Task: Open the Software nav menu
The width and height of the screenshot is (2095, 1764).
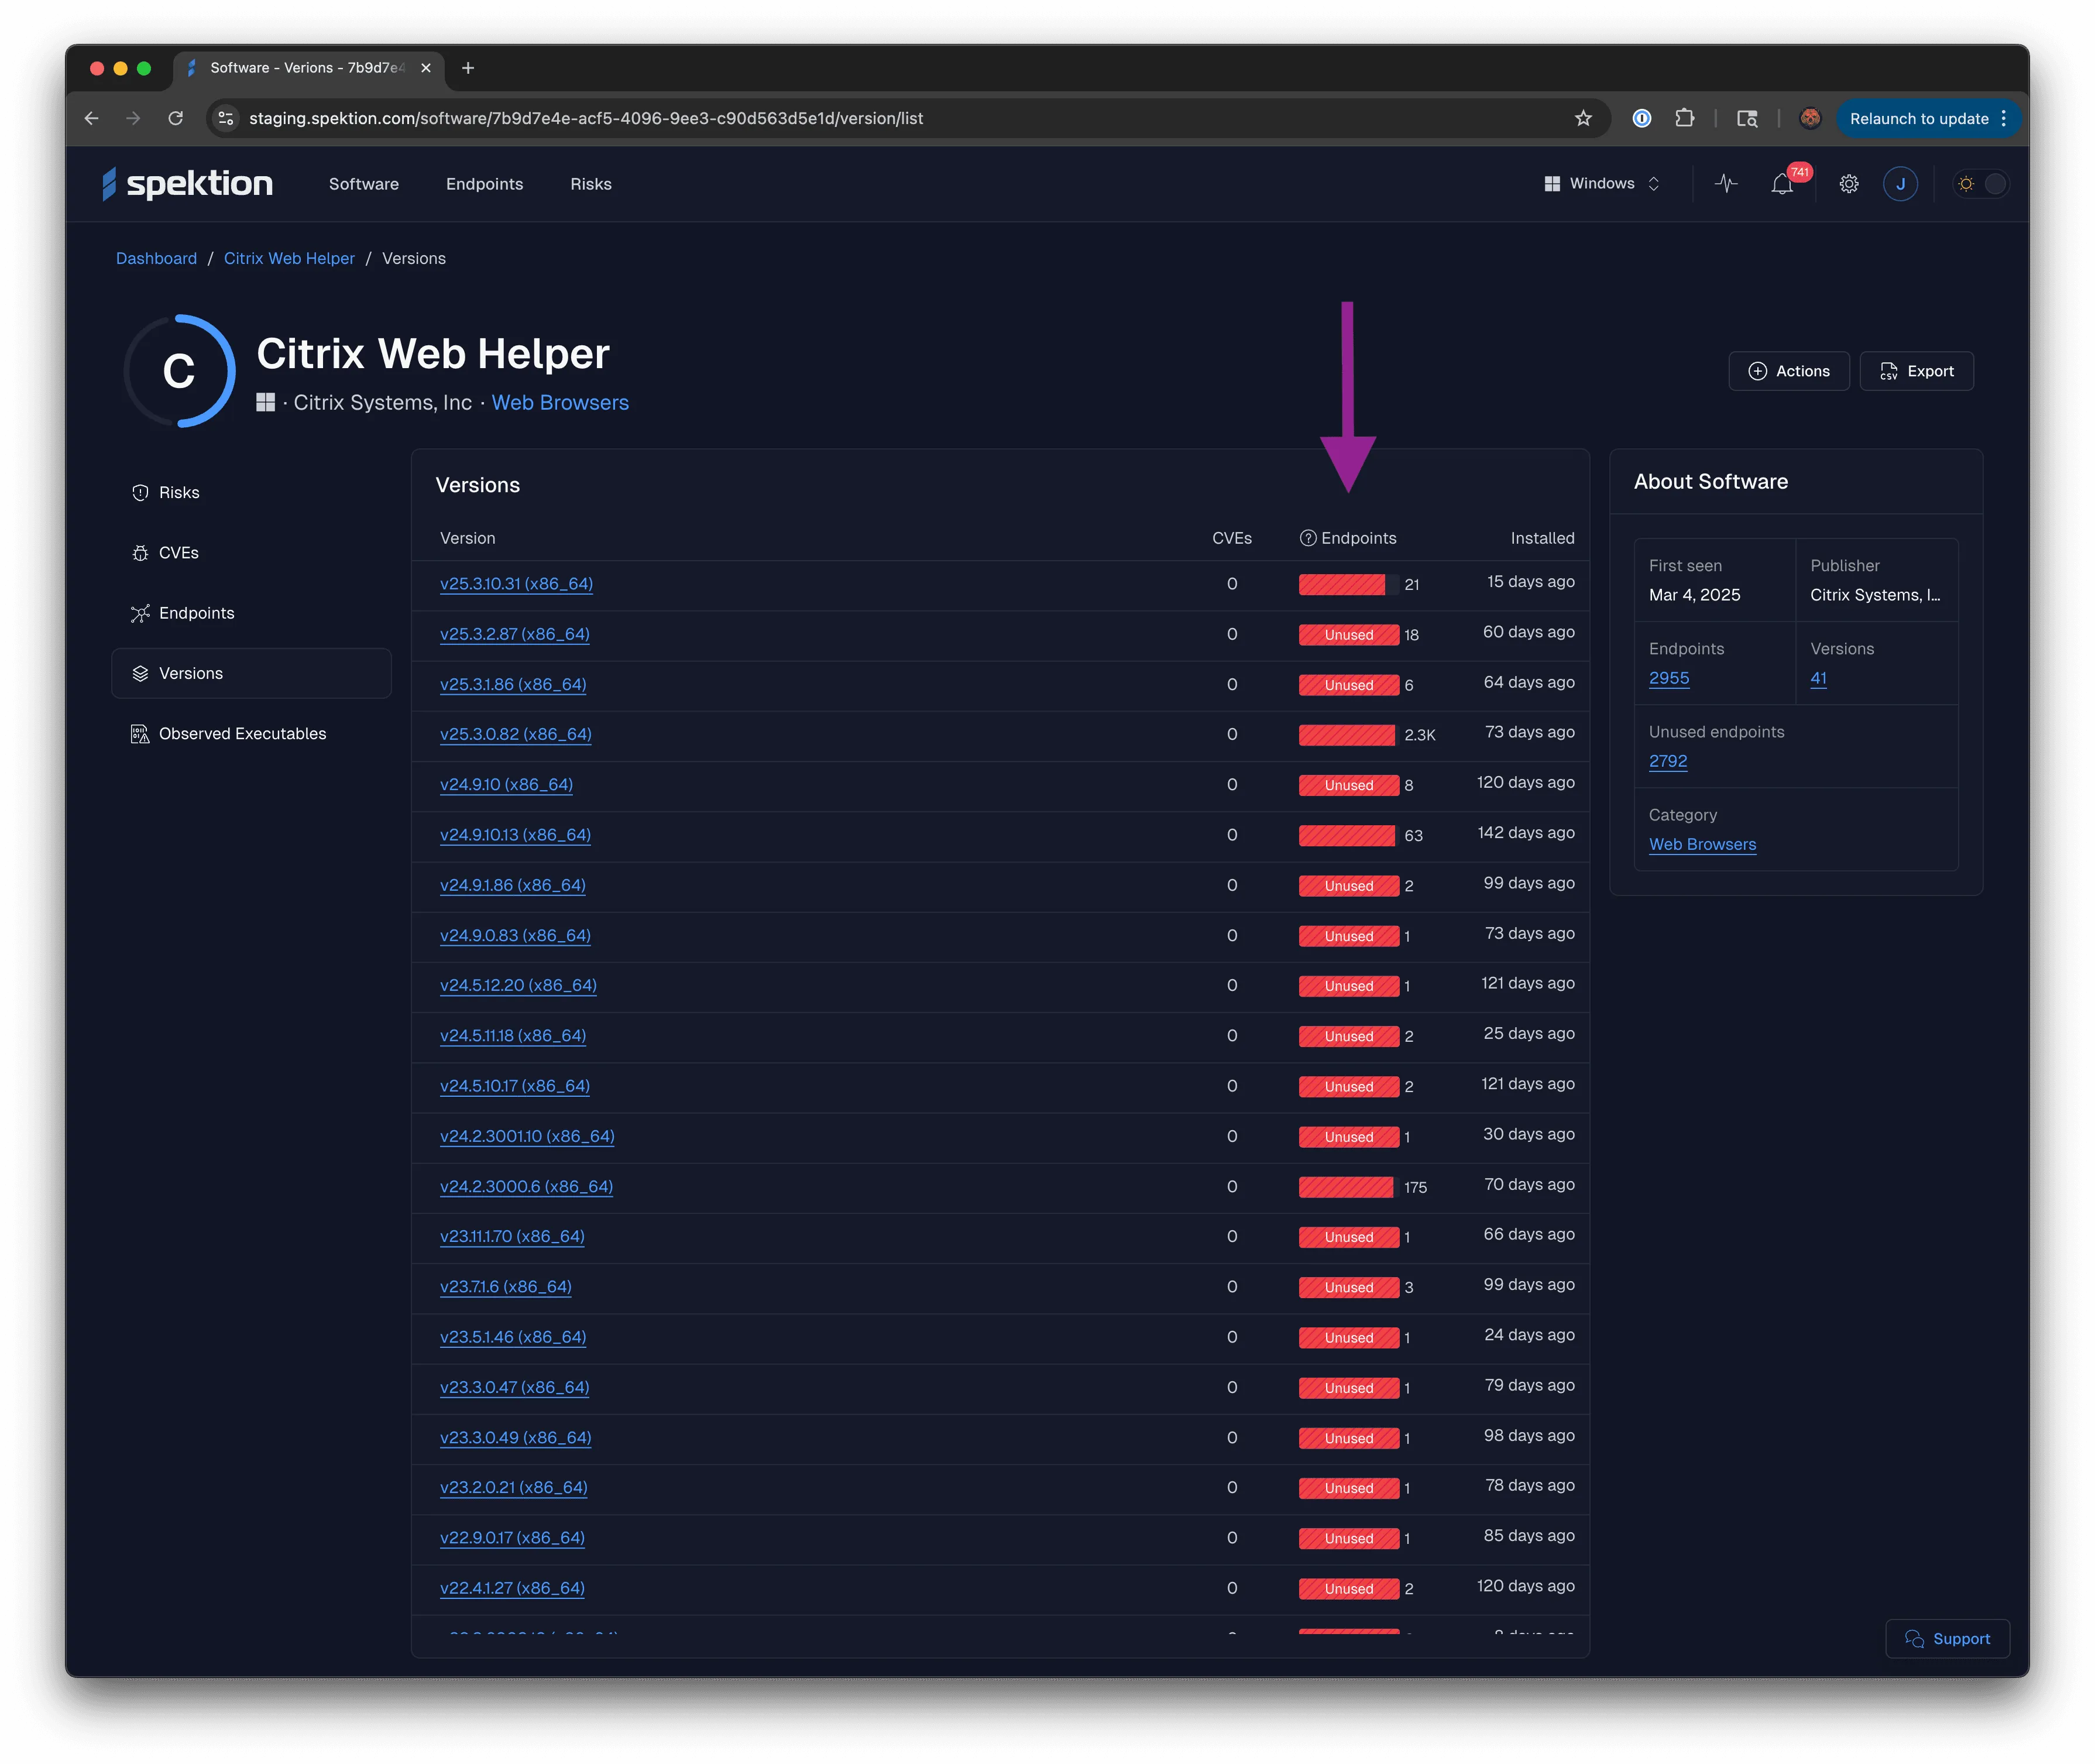Action: pos(364,184)
